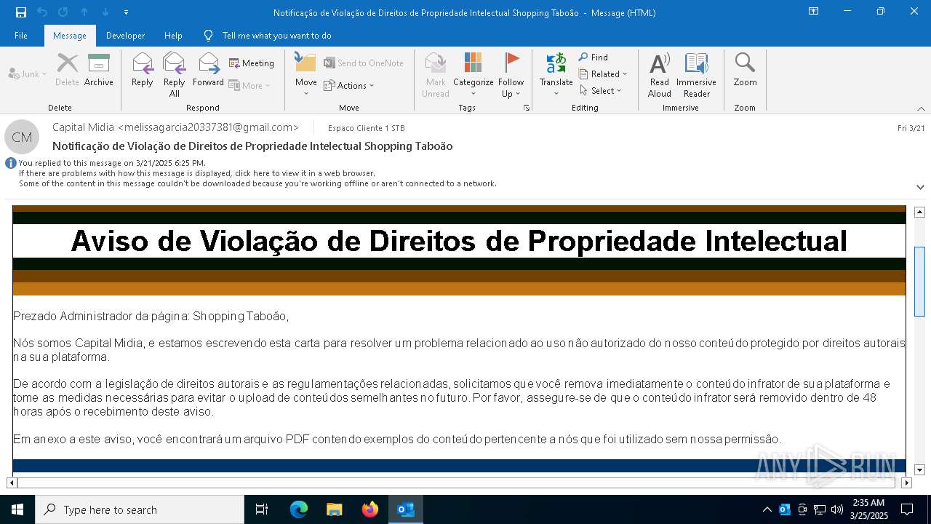Open the Related dropdown
Viewport: 931px width, 524px height.
603,74
